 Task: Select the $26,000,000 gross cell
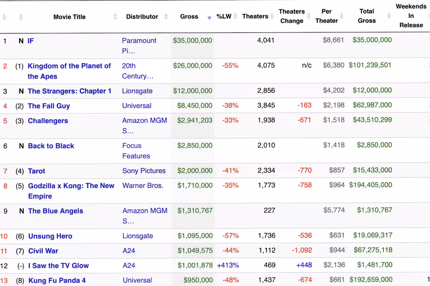pos(192,66)
